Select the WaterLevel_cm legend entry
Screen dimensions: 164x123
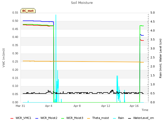click(141, 118)
